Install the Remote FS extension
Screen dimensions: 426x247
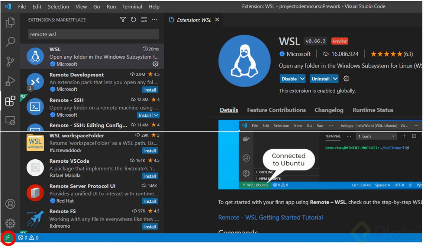150,227
